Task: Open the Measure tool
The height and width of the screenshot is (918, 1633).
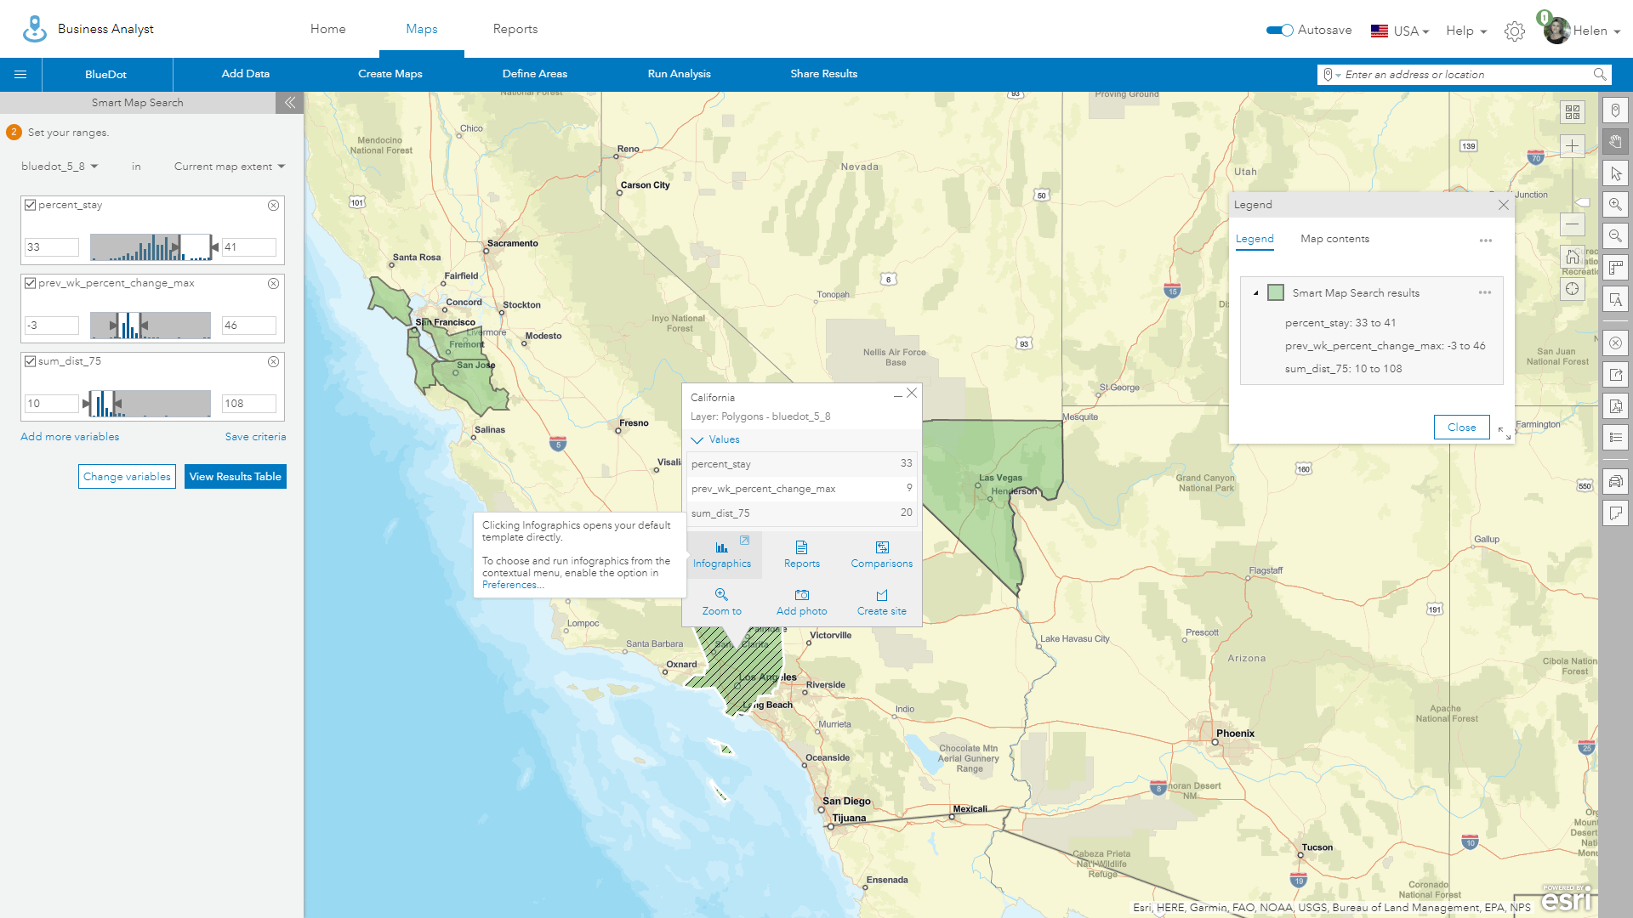Action: tap(1615, 268)
